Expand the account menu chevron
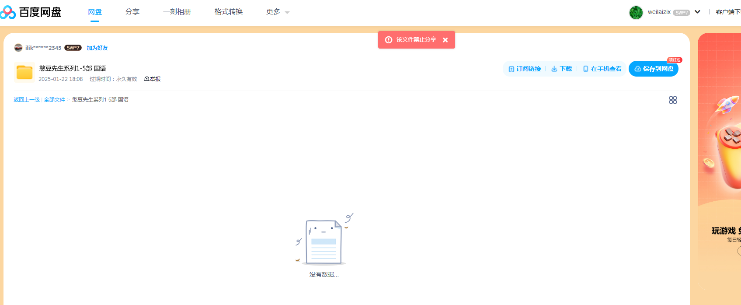Viewport: 741px width, 305px height. tap(698, 12)
